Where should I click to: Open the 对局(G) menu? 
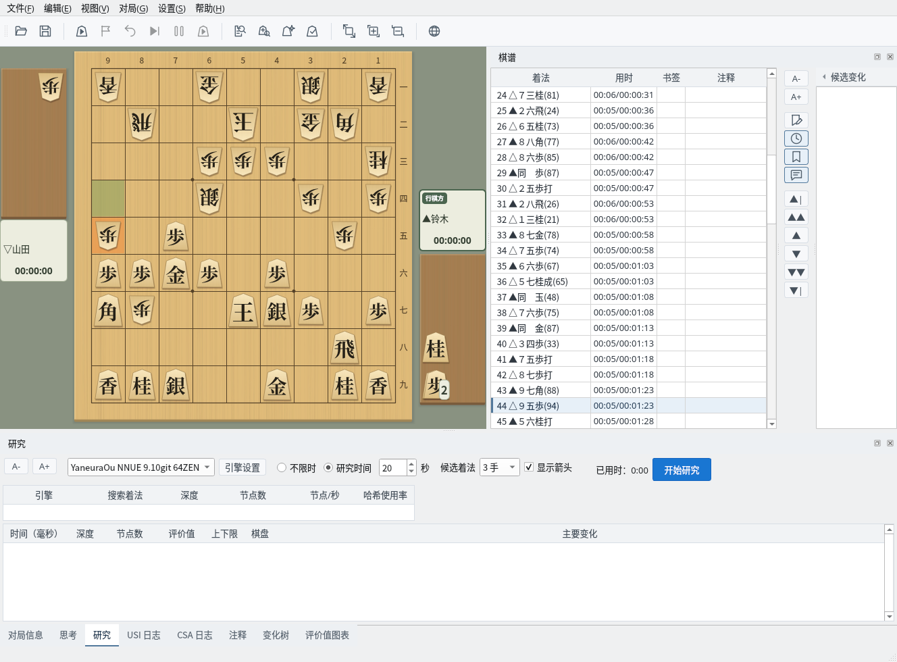(133, 8)
